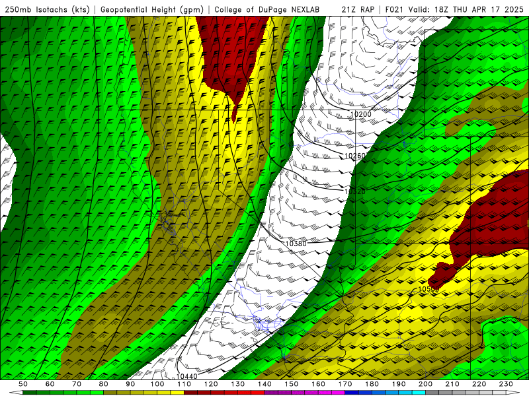
Task: Click the 120 value on the color scale
Action: click(211, 384)
